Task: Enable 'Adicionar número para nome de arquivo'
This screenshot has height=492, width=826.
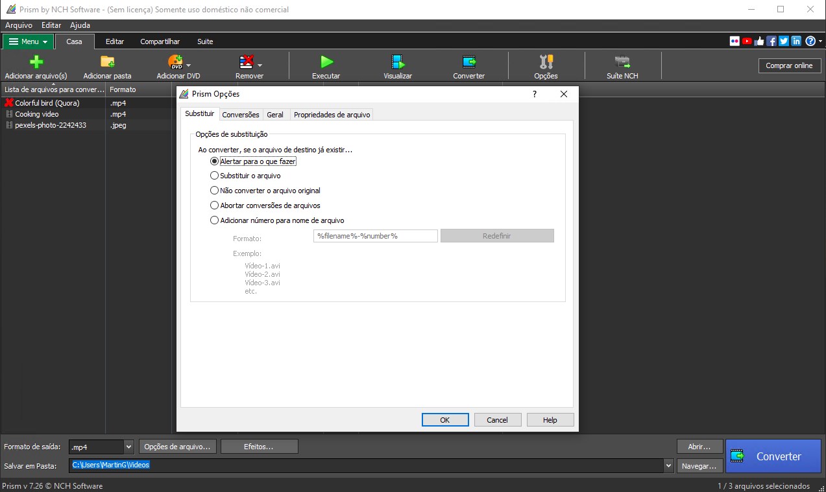Action: (215, 220)
